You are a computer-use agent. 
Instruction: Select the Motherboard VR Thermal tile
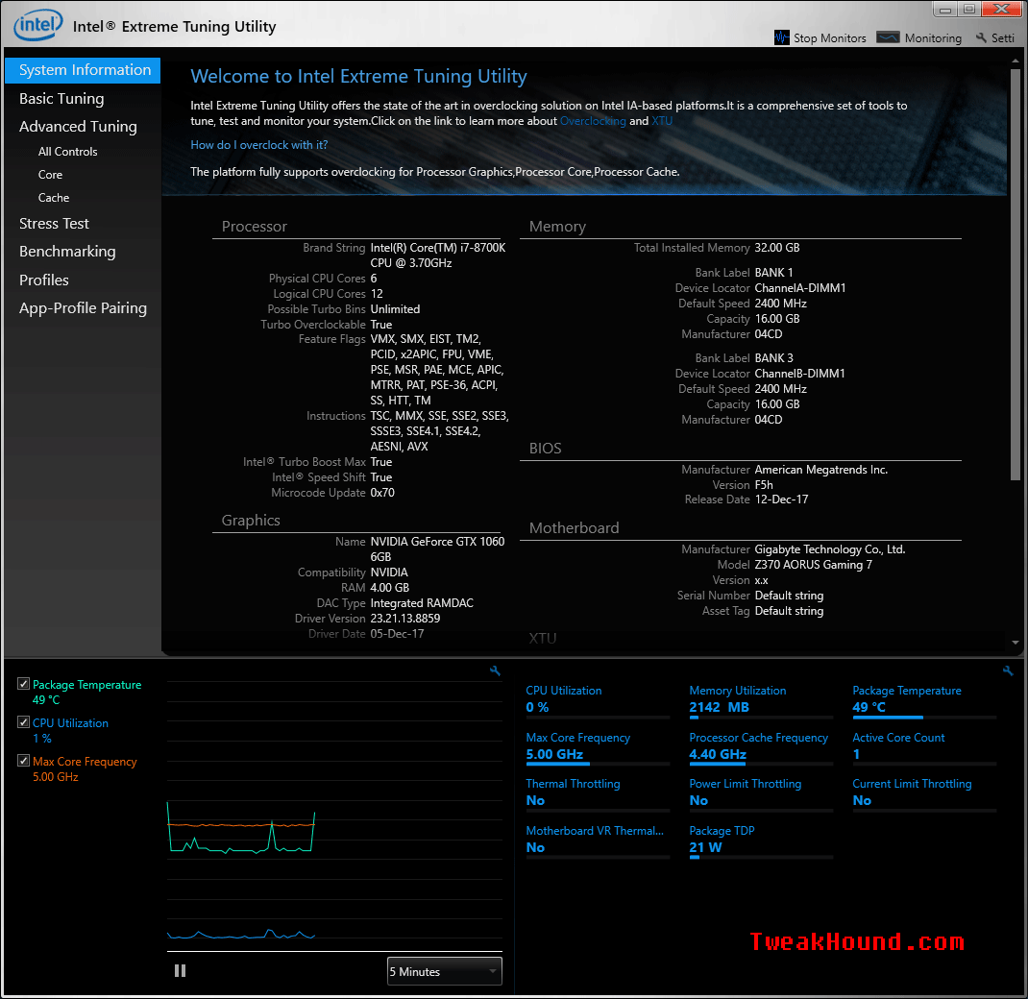(x=598, y=841)
